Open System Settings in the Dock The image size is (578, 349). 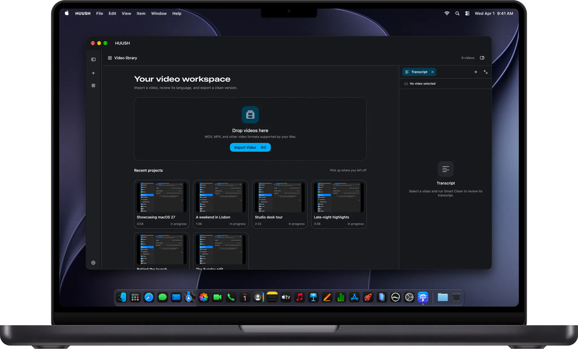click(x=409, y=297)
